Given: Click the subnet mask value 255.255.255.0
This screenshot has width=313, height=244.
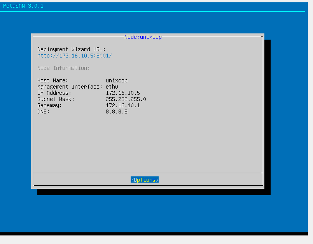Looking at the screenshot, I should point(126,99).
